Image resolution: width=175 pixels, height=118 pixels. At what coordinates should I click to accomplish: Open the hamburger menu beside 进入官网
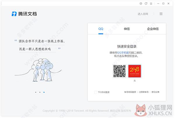161,14
